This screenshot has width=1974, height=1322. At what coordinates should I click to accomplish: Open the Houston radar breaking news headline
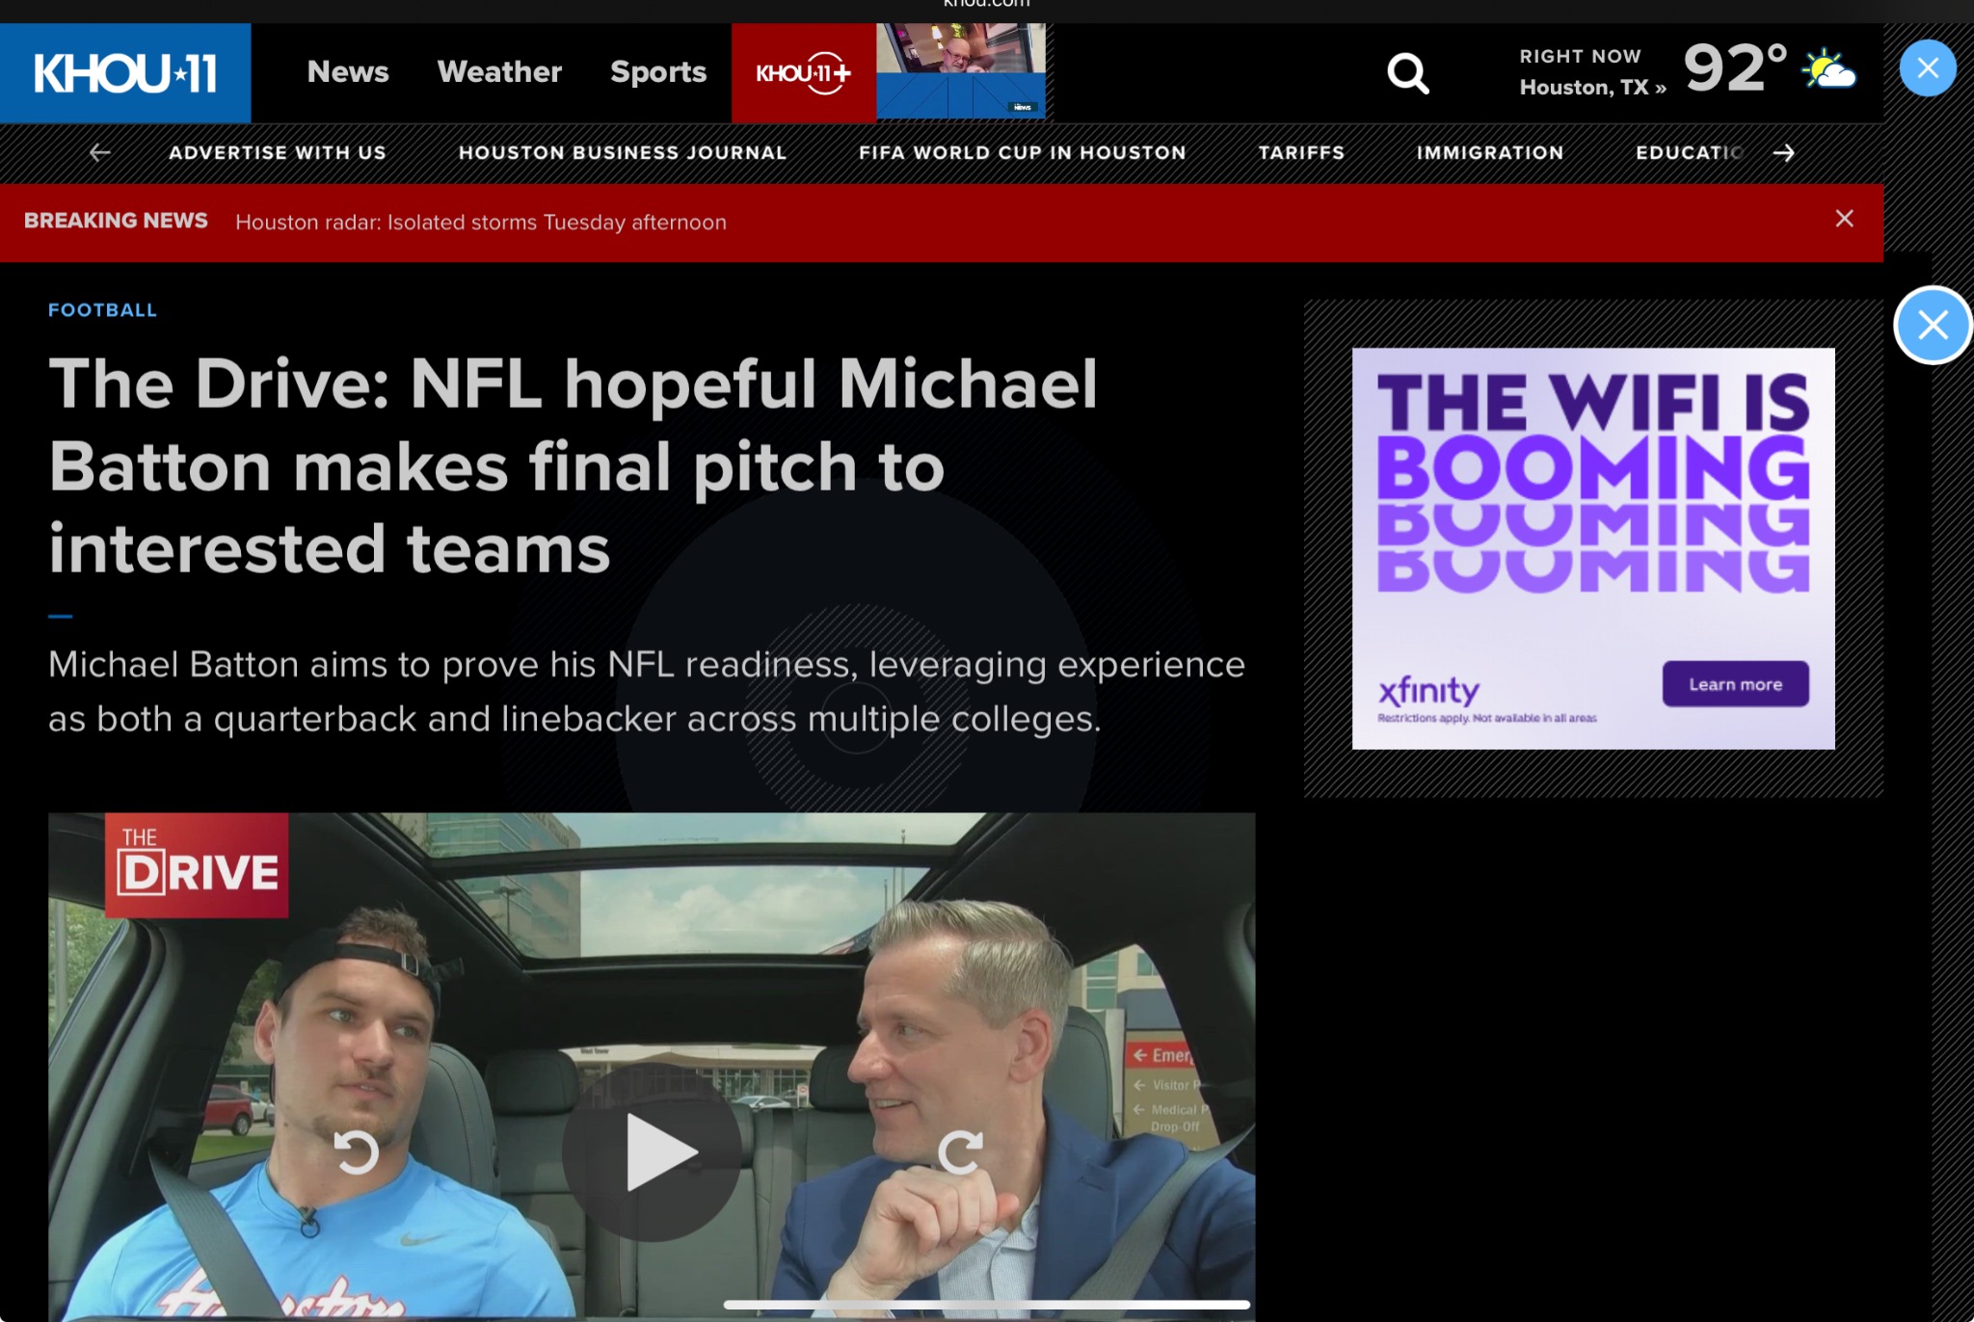[x=481, y=223]
